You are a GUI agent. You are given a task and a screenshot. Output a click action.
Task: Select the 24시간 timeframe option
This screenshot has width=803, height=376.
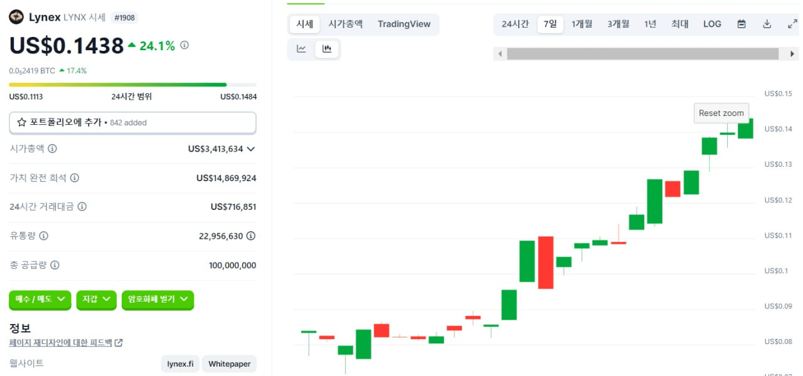click(515, 23)
